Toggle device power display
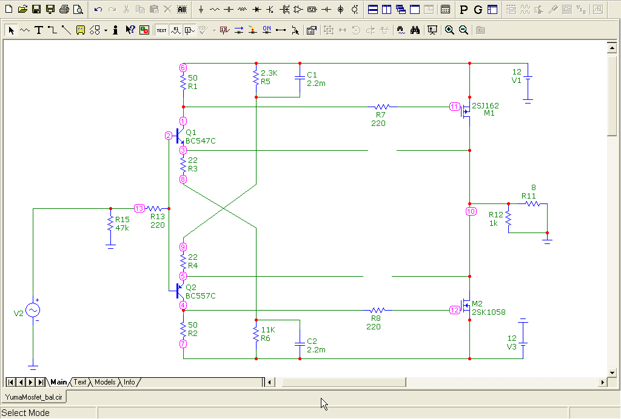The width and height of the screenshot is (621, 419). [x=253, y=30]
